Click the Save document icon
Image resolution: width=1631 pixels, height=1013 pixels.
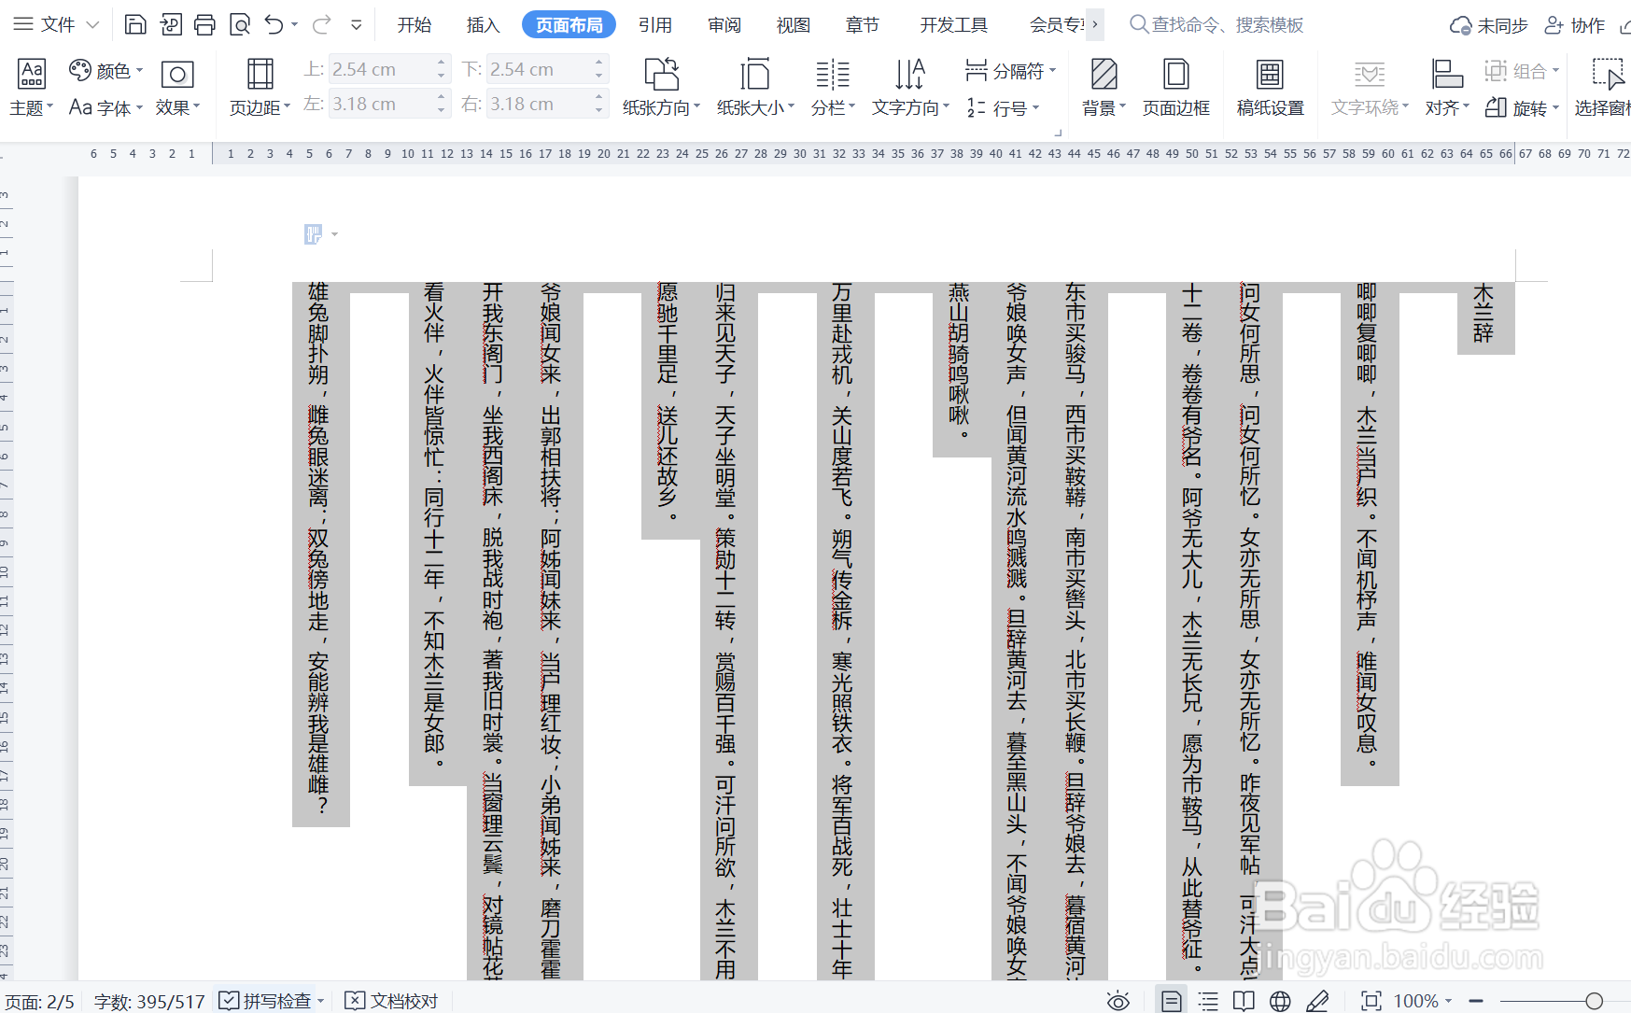click(x=135, y=24)
